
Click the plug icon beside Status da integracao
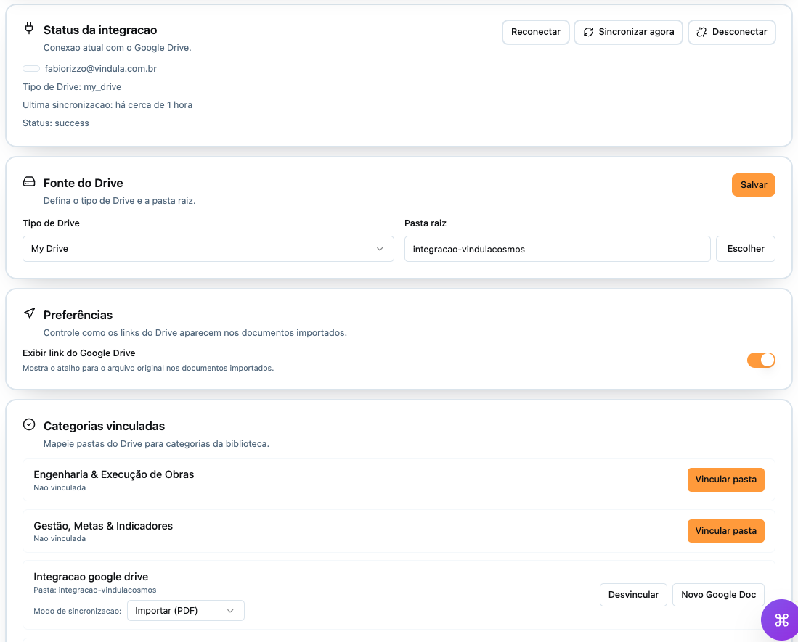pyautogui.click(x=29, y=28)
